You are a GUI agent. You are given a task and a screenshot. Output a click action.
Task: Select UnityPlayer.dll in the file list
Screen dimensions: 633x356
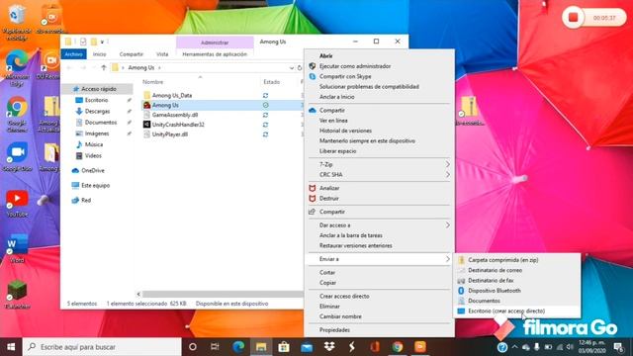(x=169, y=134)
